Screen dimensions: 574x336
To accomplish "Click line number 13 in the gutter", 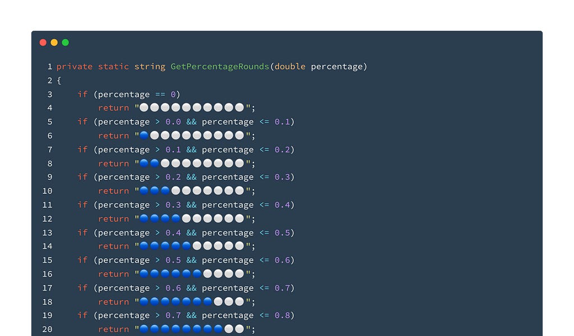I will coord(47,232).
